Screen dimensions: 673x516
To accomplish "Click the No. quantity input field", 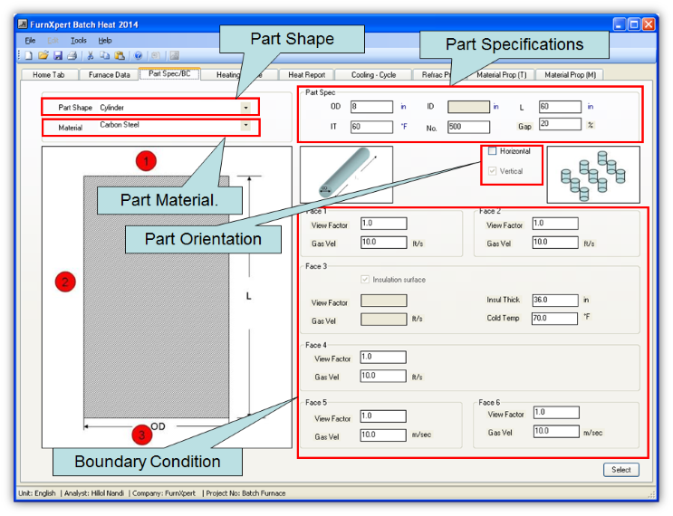I will pyautogui.click(x=468, y=127).
